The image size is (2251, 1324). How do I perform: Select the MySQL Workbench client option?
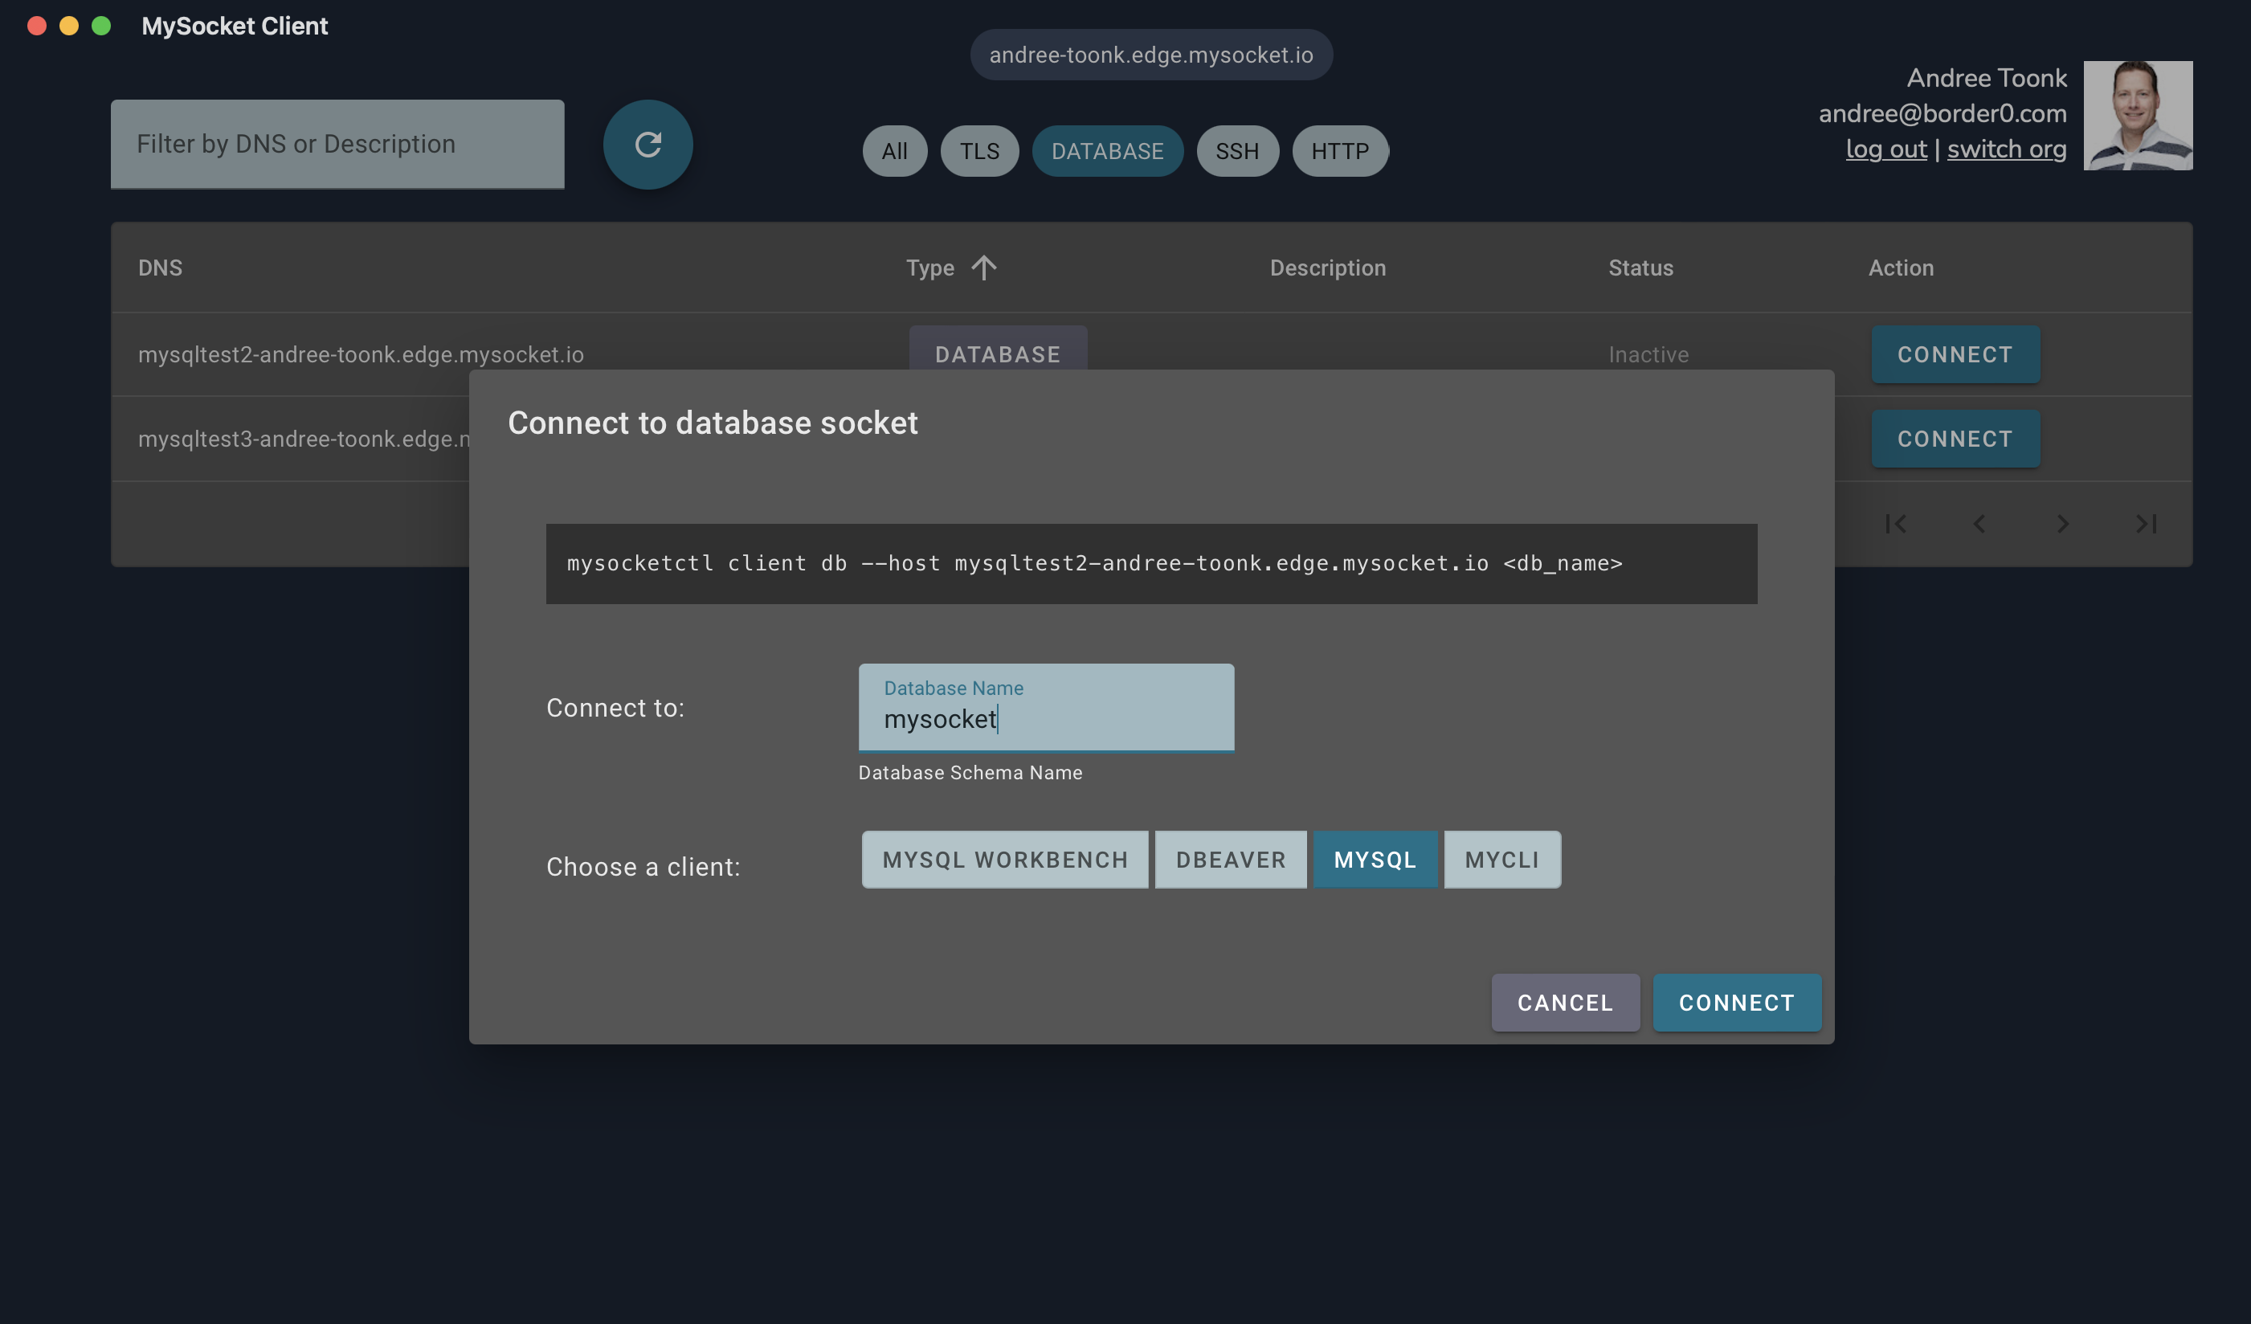pyautogui.click(x=1005, y=860)
